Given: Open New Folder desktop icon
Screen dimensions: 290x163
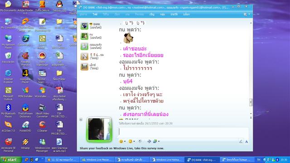Looking at the screenshot, I should (59, 75).
